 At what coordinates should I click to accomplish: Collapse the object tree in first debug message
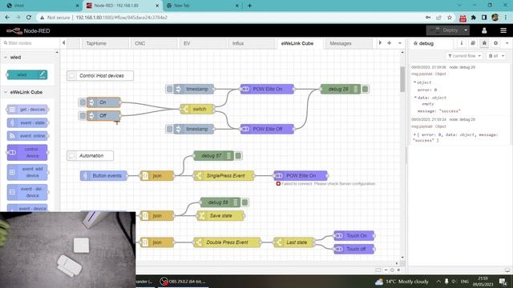(415, 82)
